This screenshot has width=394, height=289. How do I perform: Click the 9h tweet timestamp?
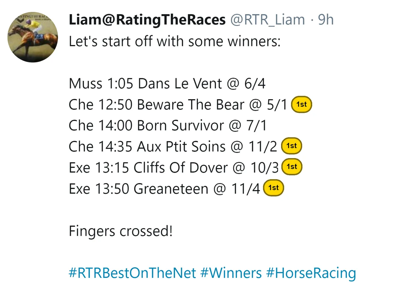[x=326, y=20]
